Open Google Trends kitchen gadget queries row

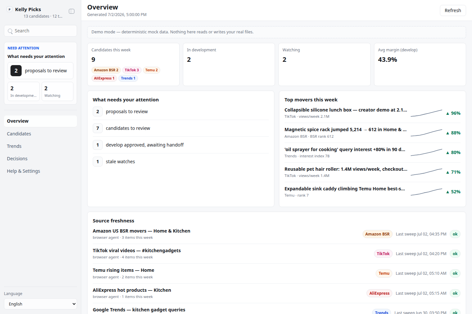click(x=277, y=309)
